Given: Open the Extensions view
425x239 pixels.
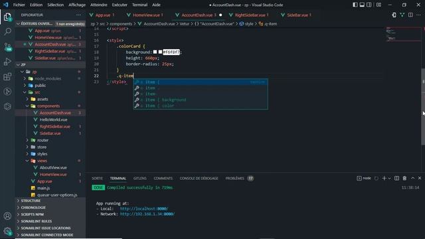Looking at the screenshot, I should click(7, 77).
